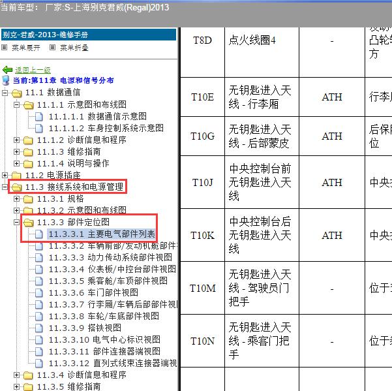The image size is (392, 391).
Task: Open 11.3.3.12 直列式线束连接器端视图
Action: click(113, 363)
